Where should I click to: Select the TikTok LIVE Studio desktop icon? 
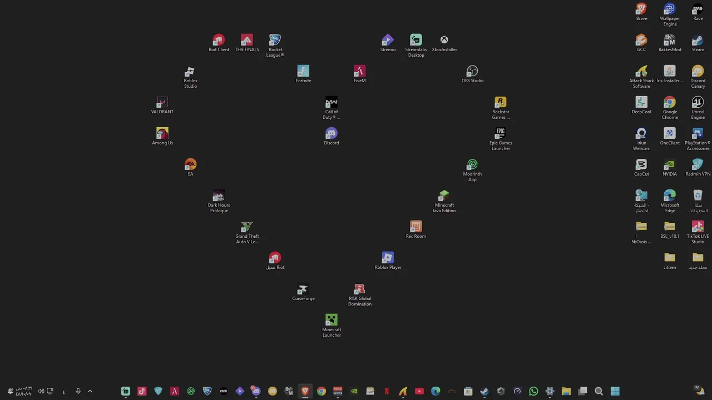click(x=698, y=232)
